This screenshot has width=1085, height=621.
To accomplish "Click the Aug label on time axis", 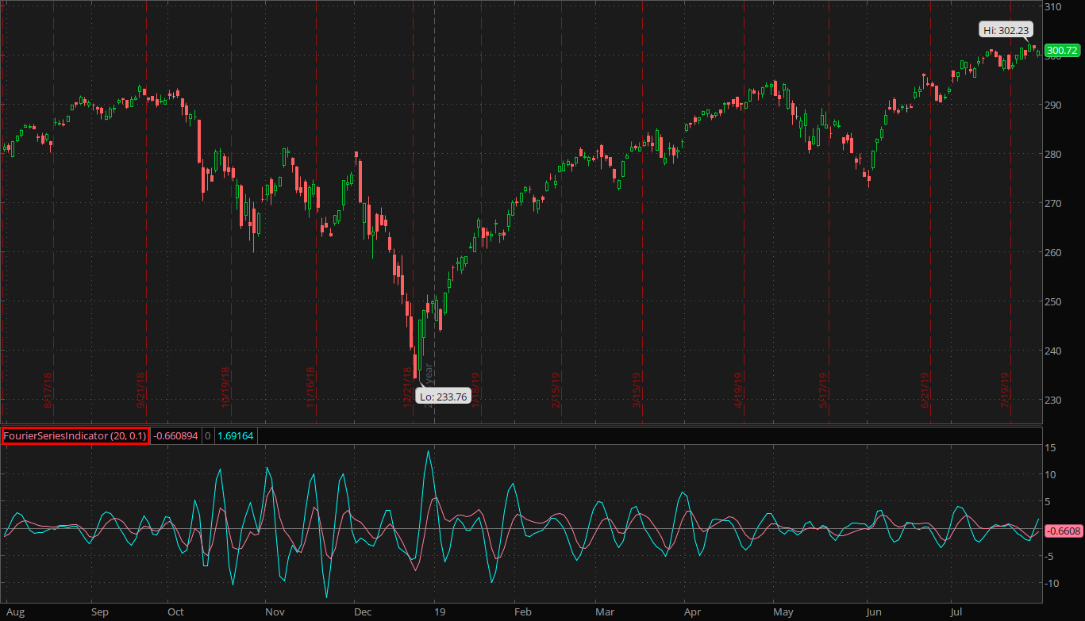I will click(x=15, y=612).
